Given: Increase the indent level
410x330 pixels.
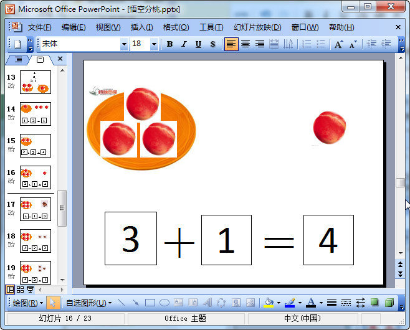Looking at the screenshot, I should tap(386, 44).
